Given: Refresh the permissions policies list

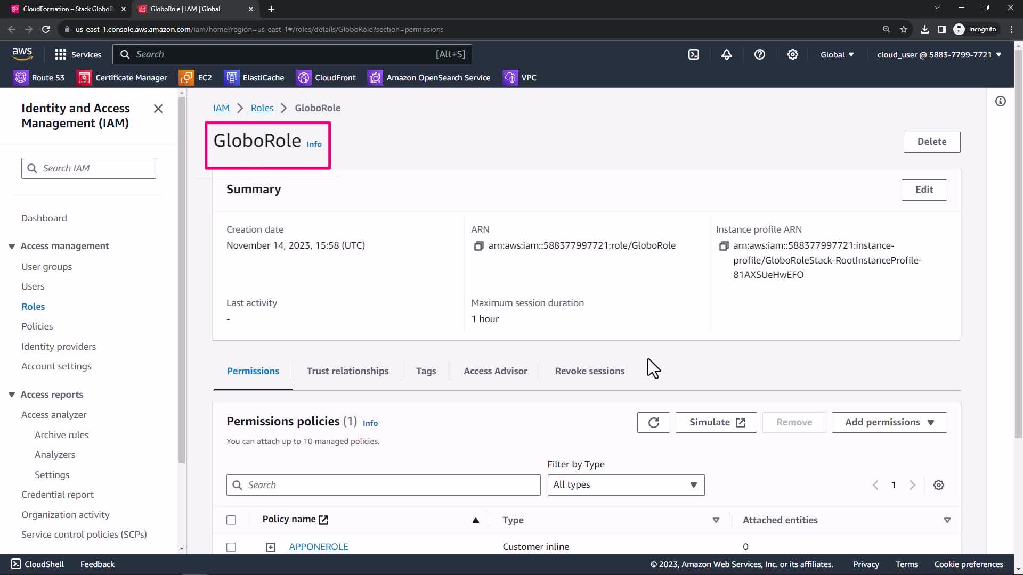Looking at the screenshot, I should (653, 422).
